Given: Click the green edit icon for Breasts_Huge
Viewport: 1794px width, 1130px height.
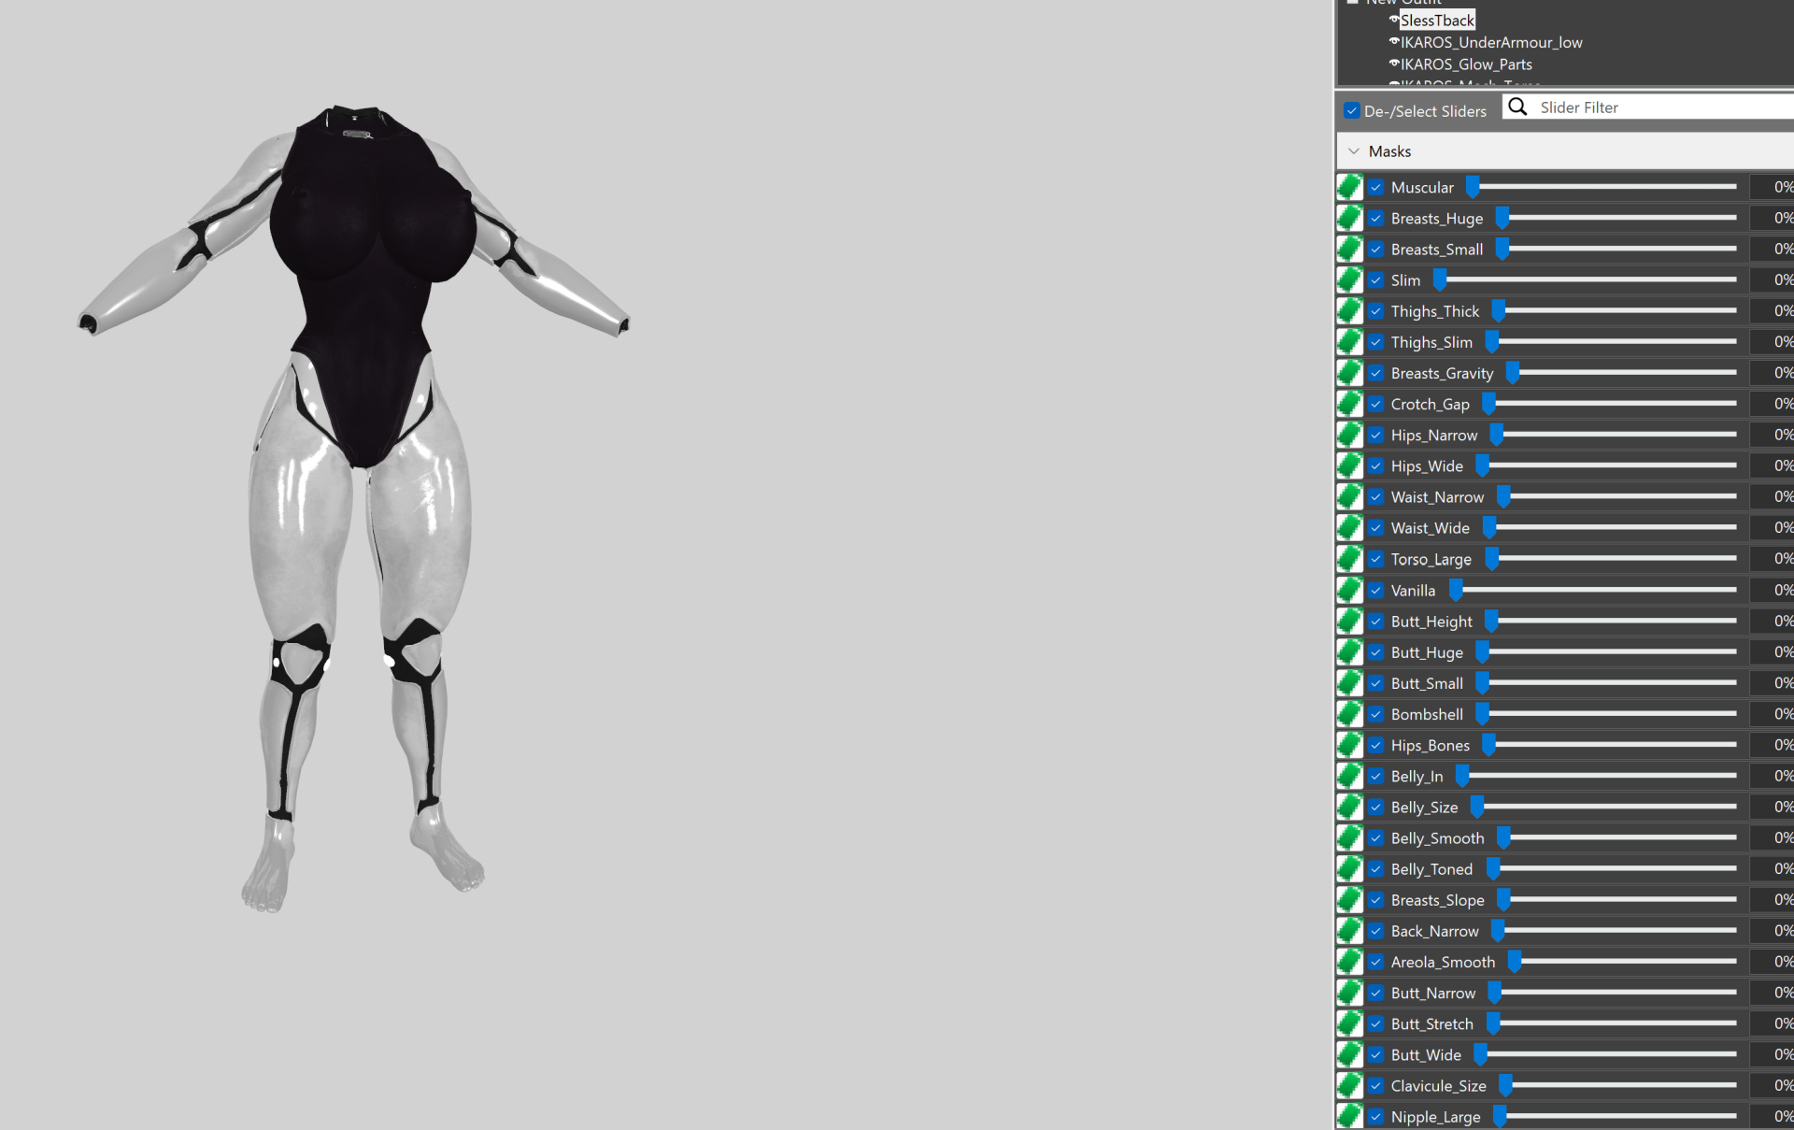Looking at the screenshot, I should [1349, 218].
